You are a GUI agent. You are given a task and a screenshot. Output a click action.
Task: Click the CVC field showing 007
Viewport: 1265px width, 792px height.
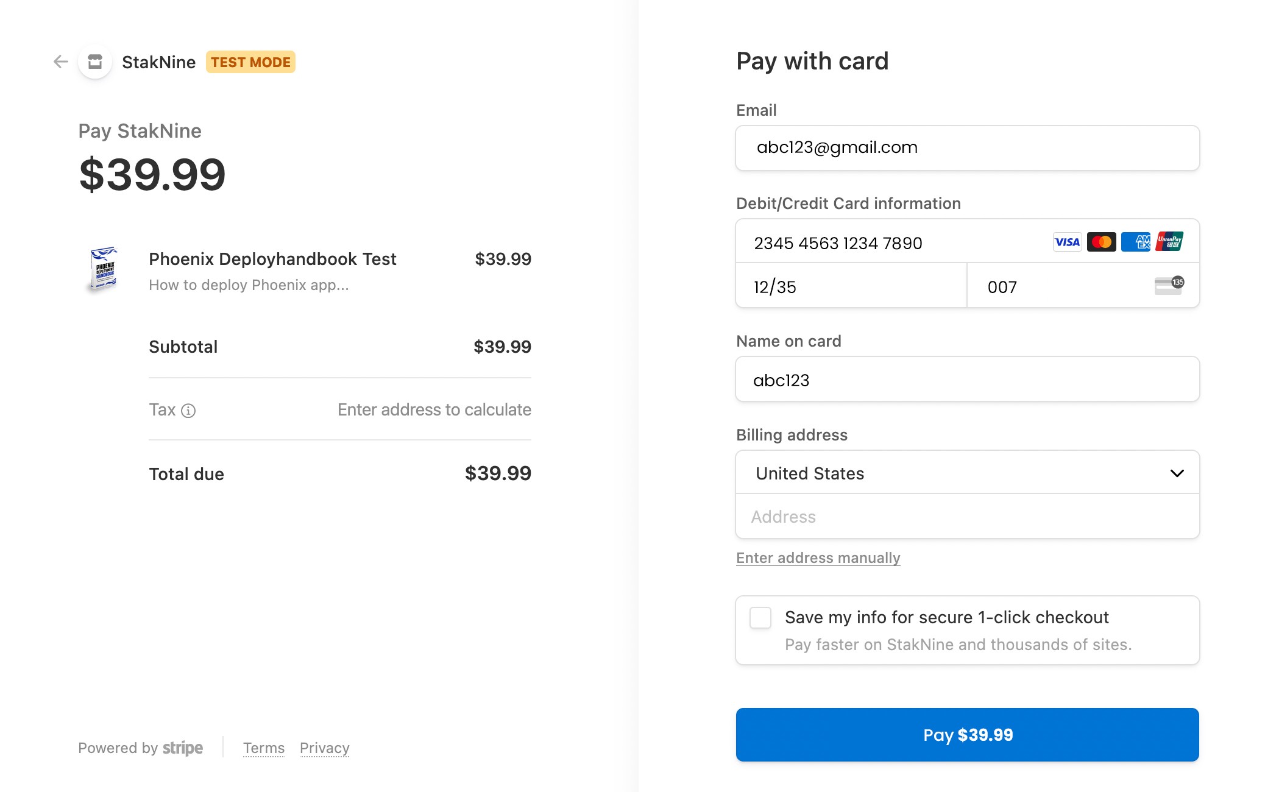click(1060, 286)
